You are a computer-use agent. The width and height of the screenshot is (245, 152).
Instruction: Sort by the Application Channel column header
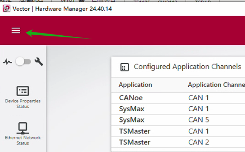(x=216, y=85)
